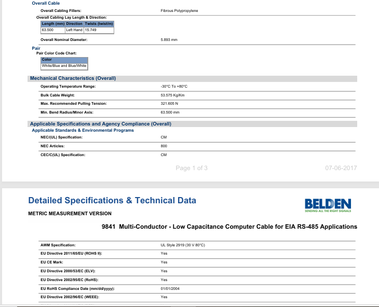This screenshot has height=307, width=379.
Task: Click the 'Length (mm)' table header
Action: click(x=53, y=24)
